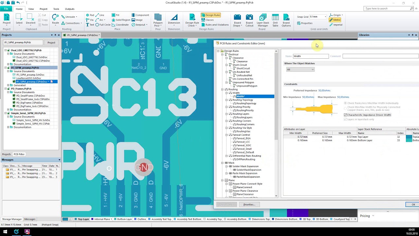
Task: Click the Bottom Layer color swatch in table
Action: click(409, 140)
